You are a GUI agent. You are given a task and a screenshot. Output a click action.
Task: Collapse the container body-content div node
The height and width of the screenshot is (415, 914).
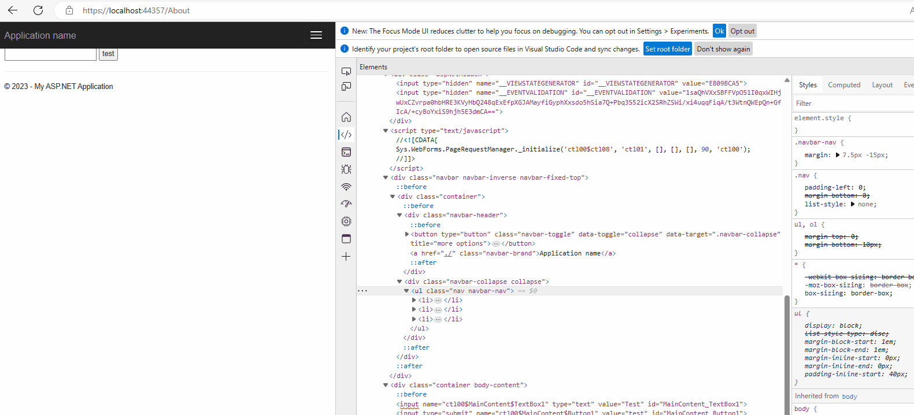tap(386, 385)
